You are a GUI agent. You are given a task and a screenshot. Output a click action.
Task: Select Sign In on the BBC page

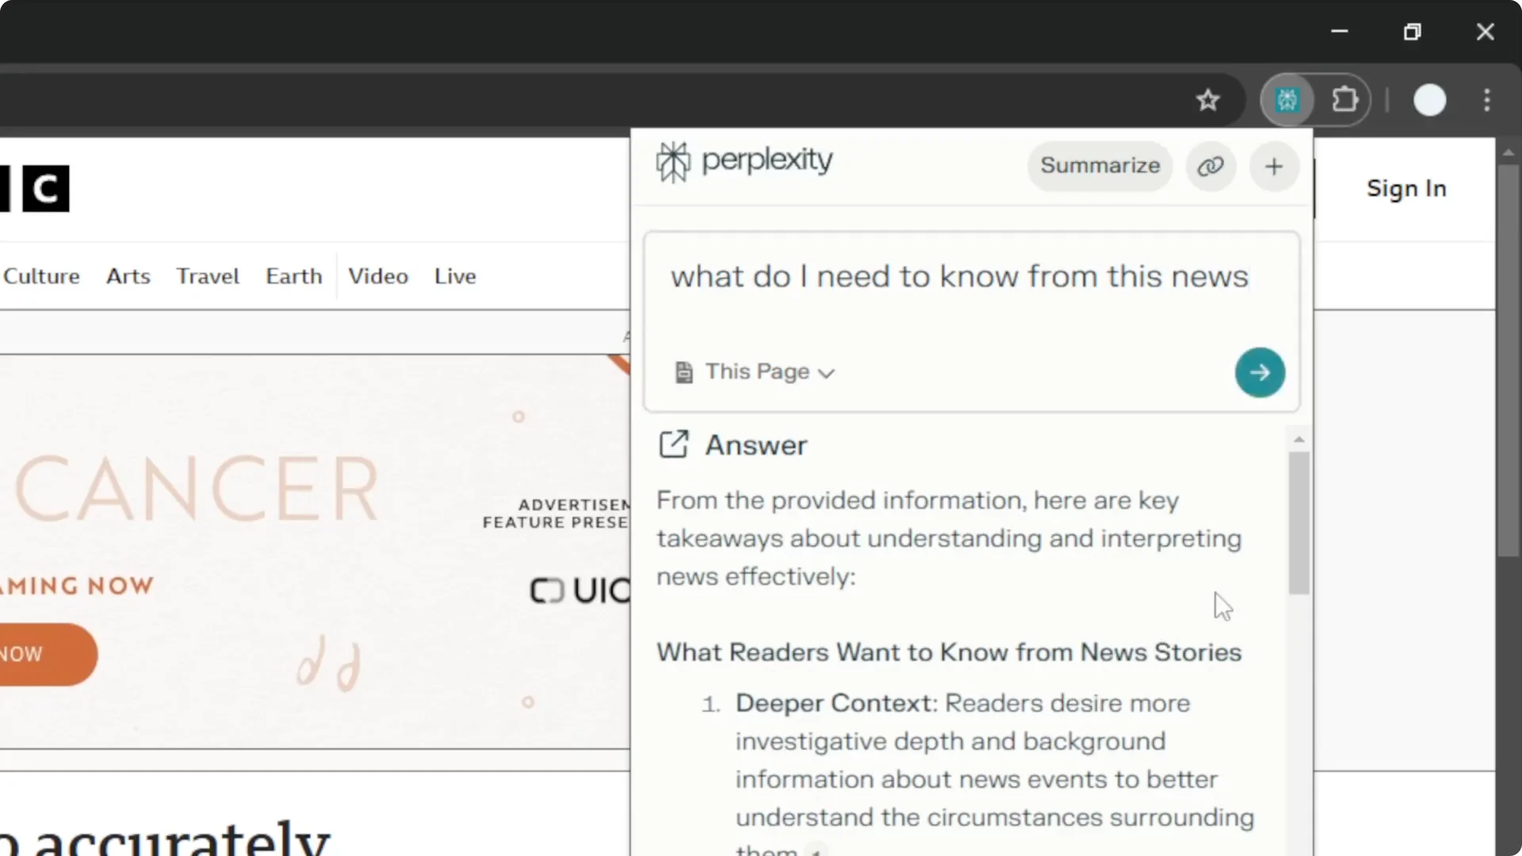click(x=1405, y=188)
